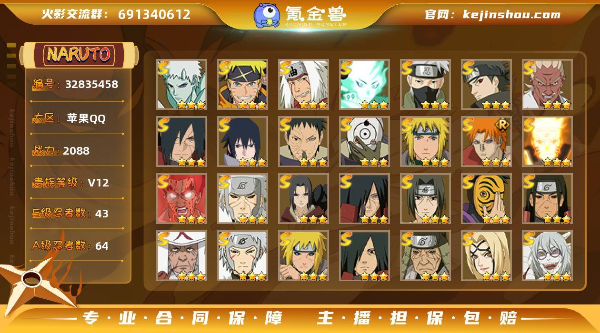Screen dimensions: 600x333
Task: Select the purple-glasses Kabuto ninja portrait
Action: pyautogui.click(x=547, y=255)
